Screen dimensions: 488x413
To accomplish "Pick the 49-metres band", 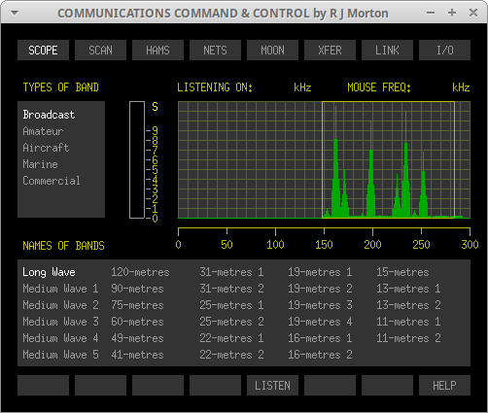I will pos(137,338).
